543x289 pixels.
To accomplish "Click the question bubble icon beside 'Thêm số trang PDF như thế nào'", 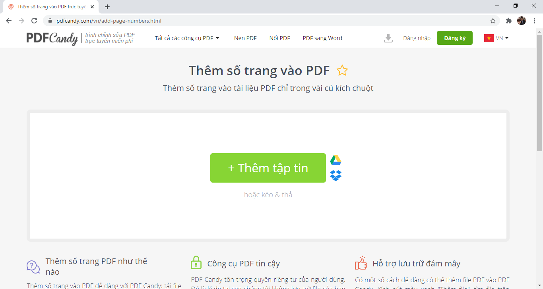I will 33,267.
